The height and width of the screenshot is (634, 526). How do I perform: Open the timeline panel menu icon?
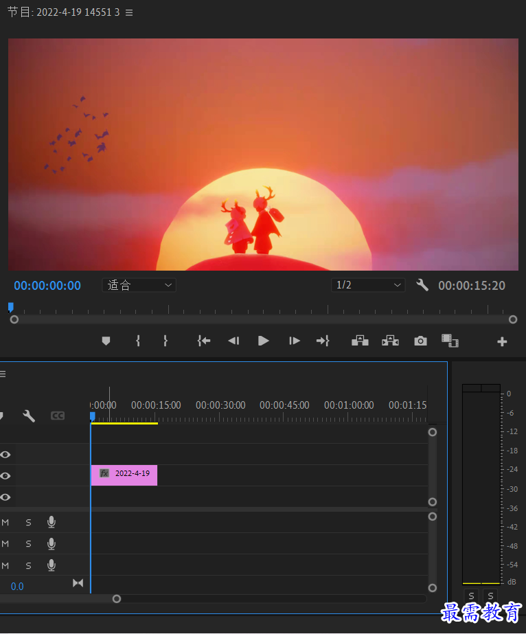(x=3, y=374)
